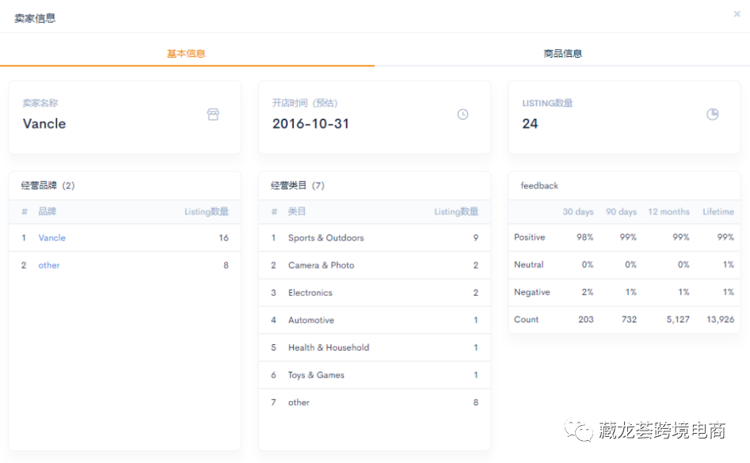The image size is (750, 463).
Task: Open the Vancle brand link in 经营品牌
Action: [51, 237]
